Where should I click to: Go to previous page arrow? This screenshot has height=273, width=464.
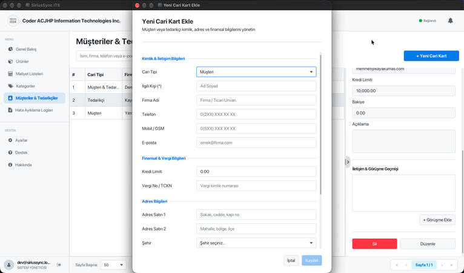(406, 265)
